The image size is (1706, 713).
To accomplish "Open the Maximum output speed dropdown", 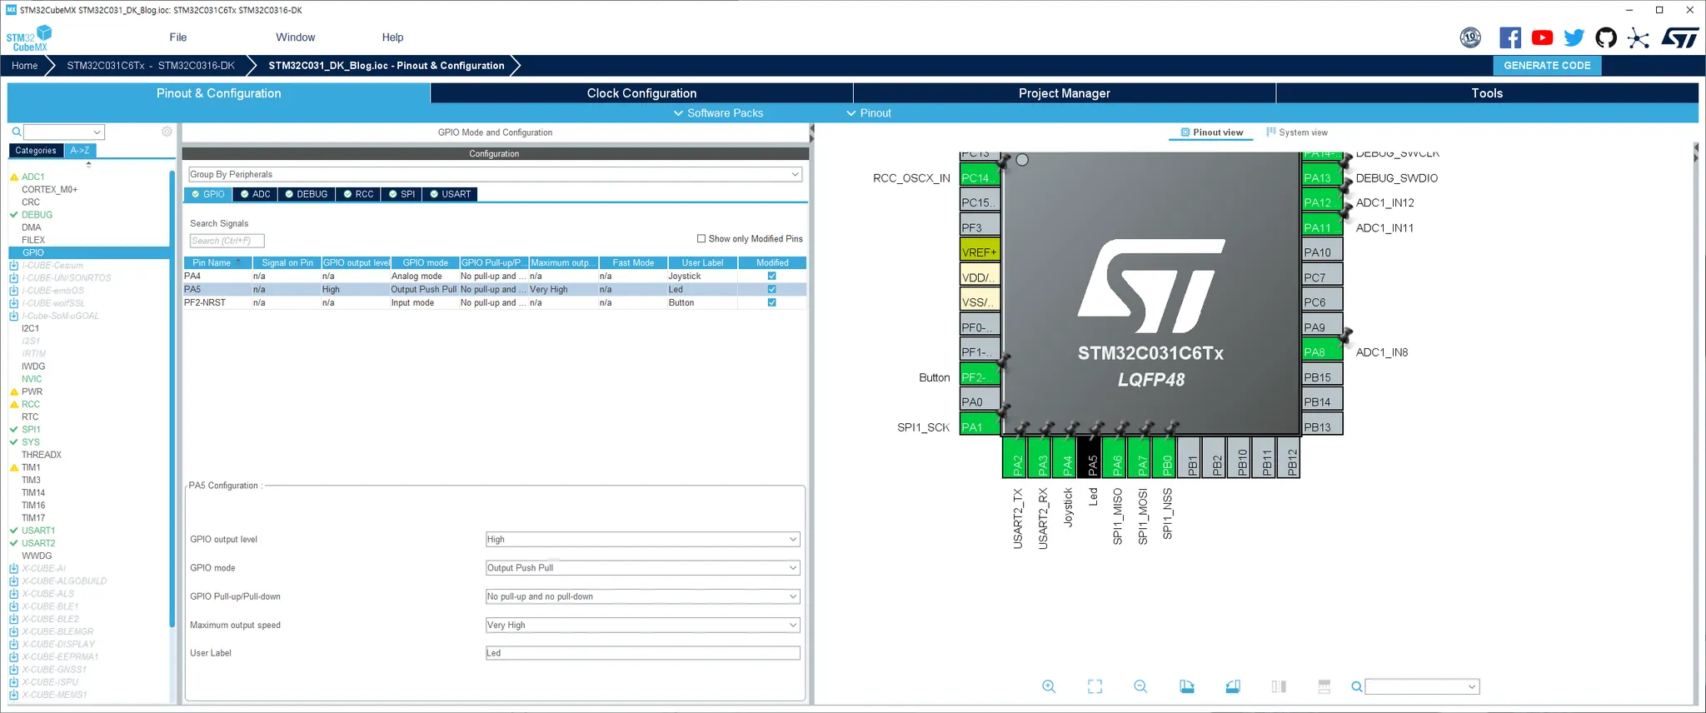I will tap(642, 625).
